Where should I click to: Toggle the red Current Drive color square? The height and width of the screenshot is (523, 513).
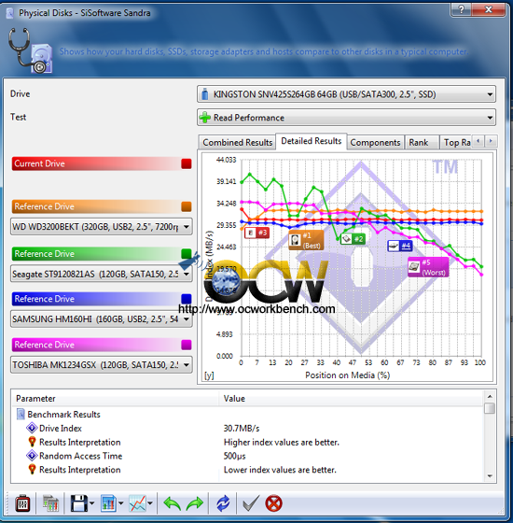[x=187, y=163]
